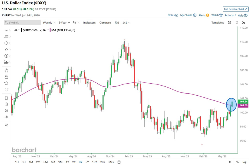Select the 5Y time range
This screenshot has width=252, height=165.
click(87, 162)
